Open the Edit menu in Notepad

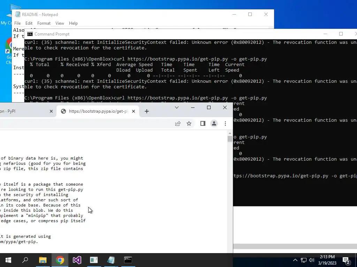coord(29,23)
